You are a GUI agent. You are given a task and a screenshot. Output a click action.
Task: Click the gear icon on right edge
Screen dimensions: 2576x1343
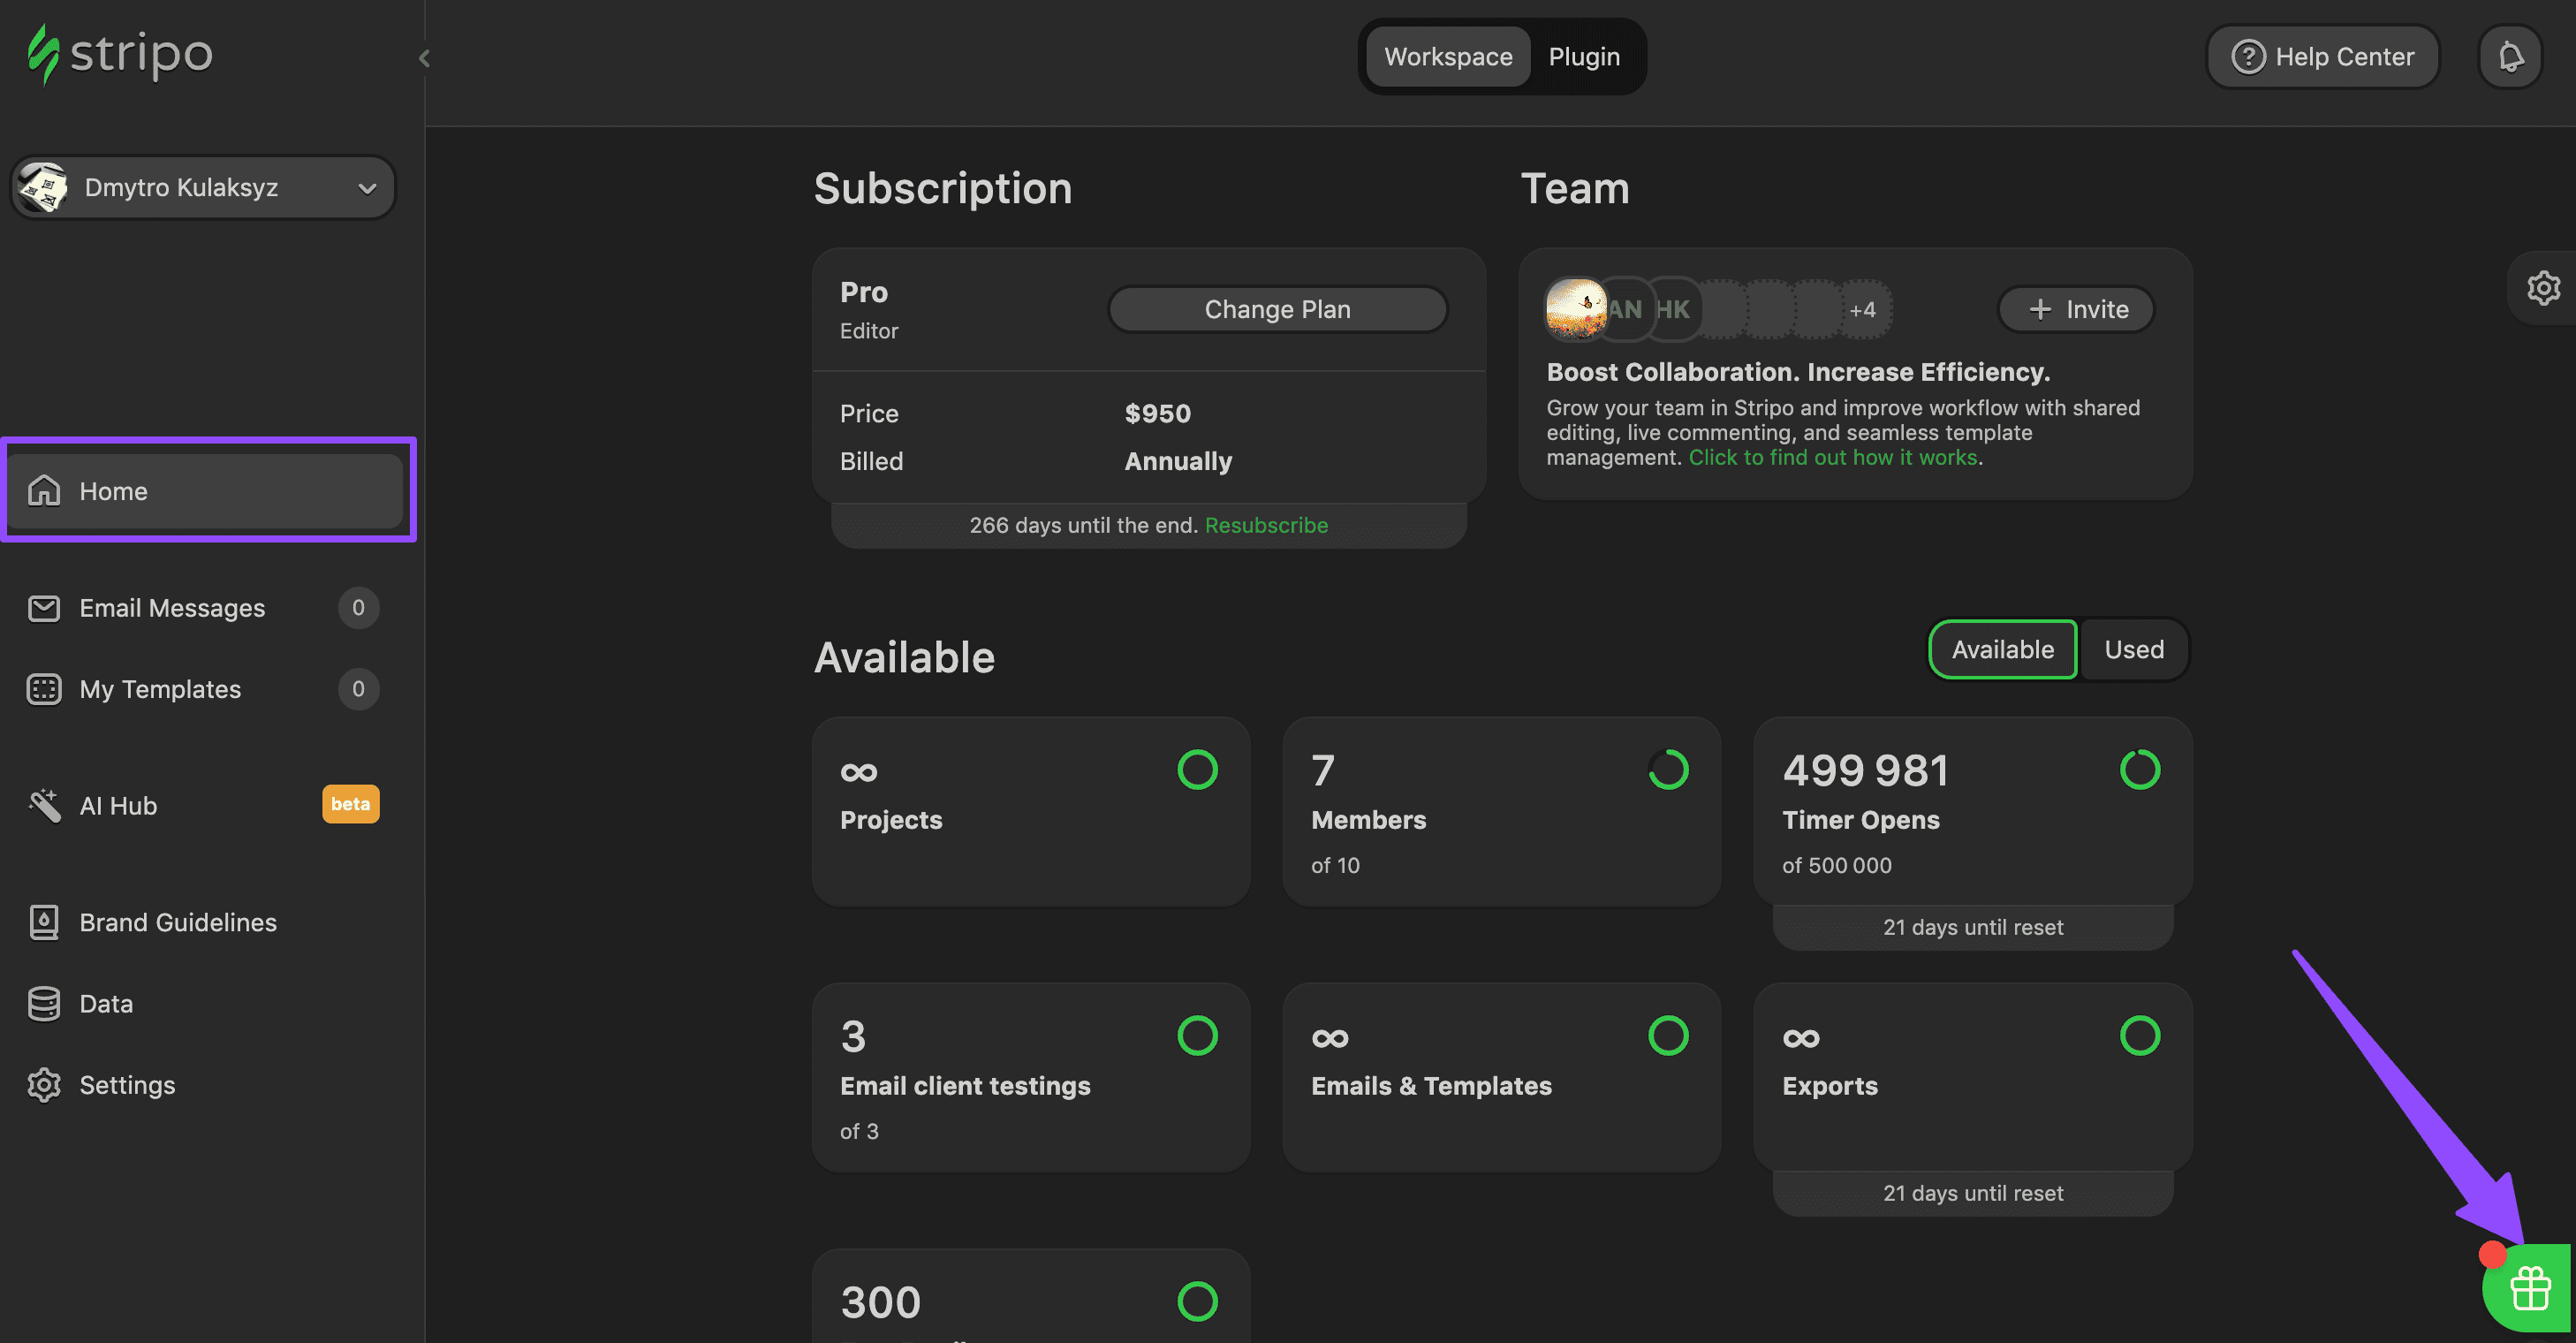coord(2543,288)
